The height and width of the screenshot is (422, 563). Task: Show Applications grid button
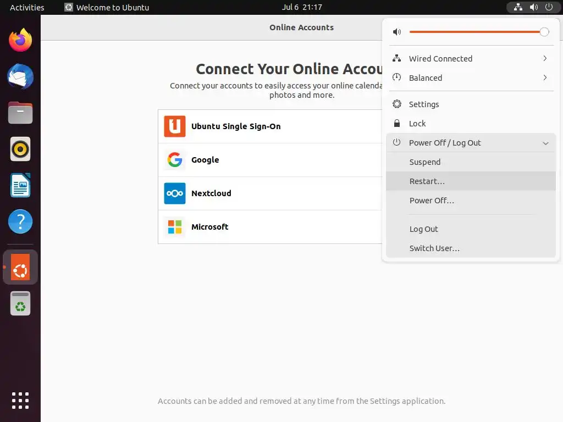tap(20, 401)
